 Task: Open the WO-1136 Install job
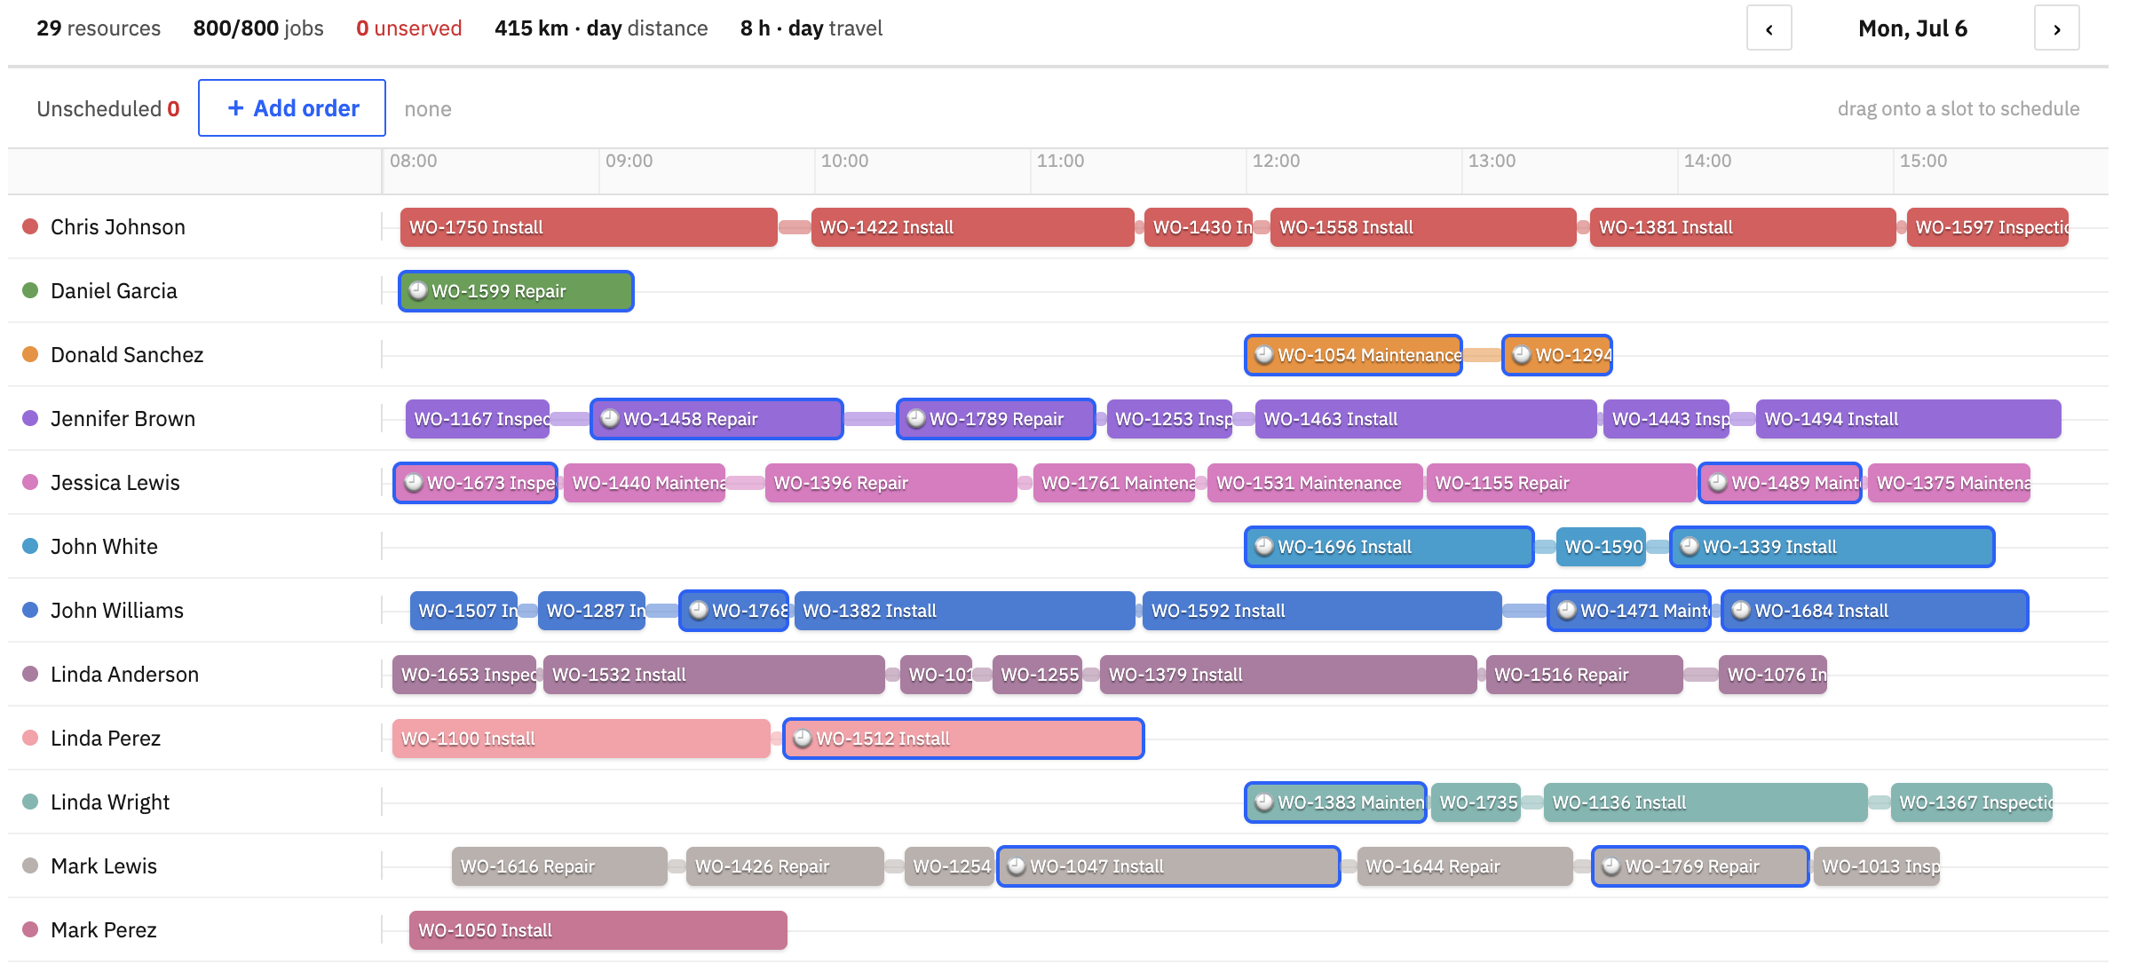pyautogui.click(x=1706, y=802)
